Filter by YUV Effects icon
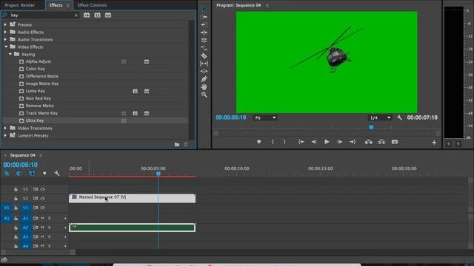Viewport: 474px width, 266px height. pyautogui.click(x=108, y=15)
